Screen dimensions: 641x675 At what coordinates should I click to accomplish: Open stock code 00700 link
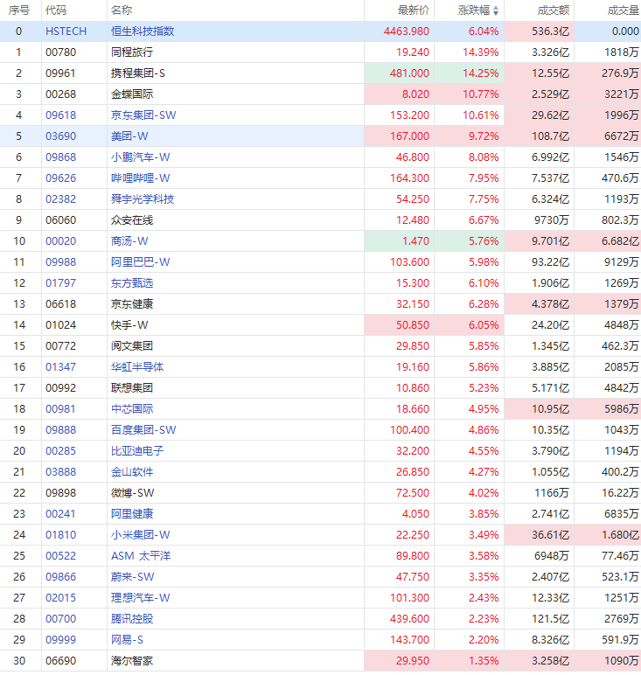(60, 619)
